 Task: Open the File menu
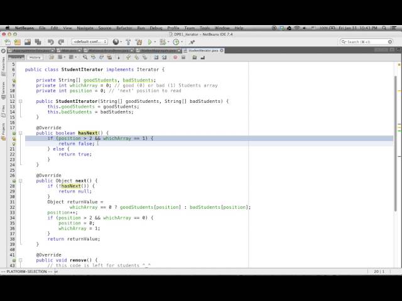tap(42, 28)
